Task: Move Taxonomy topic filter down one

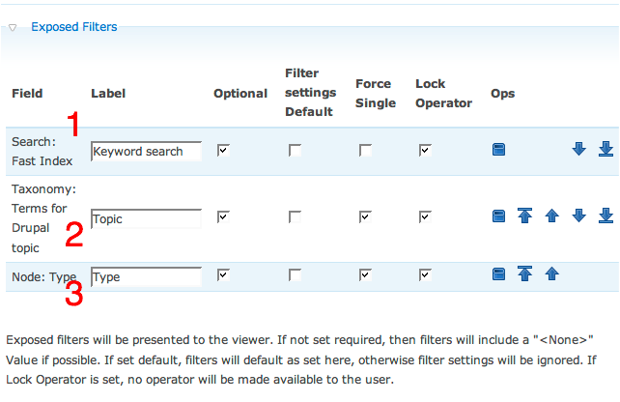Action: pos(578,216)
